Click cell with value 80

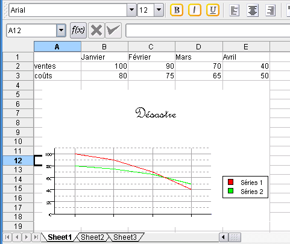tap(104, 76)
